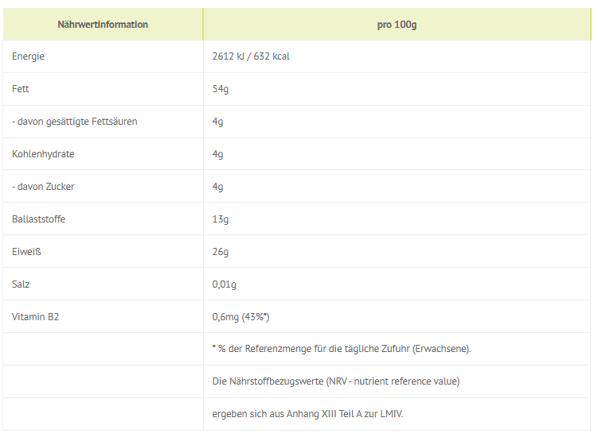Image resolution: width=598 pixels, height=441 pixels.
Task: Click the 13g Ballaststoffe value
Action: (x=221, y=219)
